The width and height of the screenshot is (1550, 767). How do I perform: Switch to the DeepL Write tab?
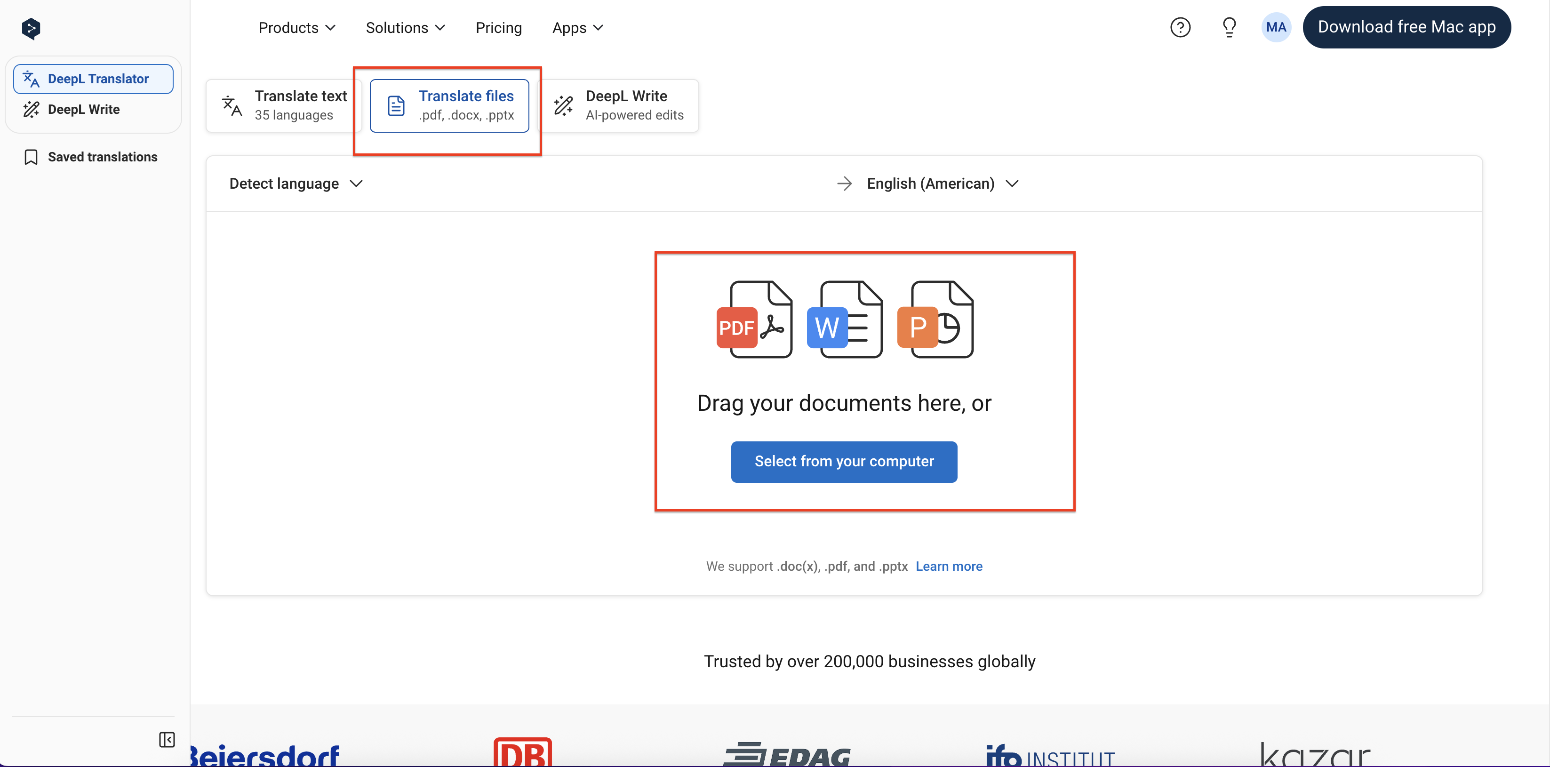coord(619,104)
